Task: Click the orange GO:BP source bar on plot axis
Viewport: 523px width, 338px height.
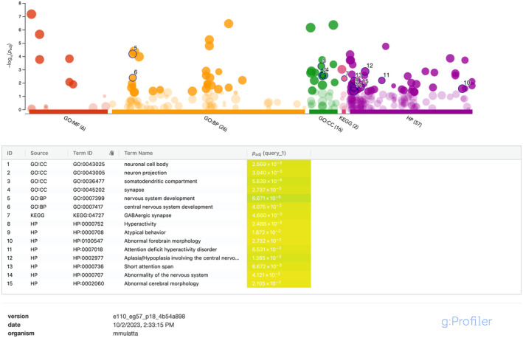Action: [x=209, y=111]
